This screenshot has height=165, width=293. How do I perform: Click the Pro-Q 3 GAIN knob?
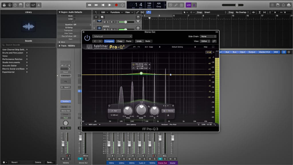pyautogui.click(x=141, y=110)
